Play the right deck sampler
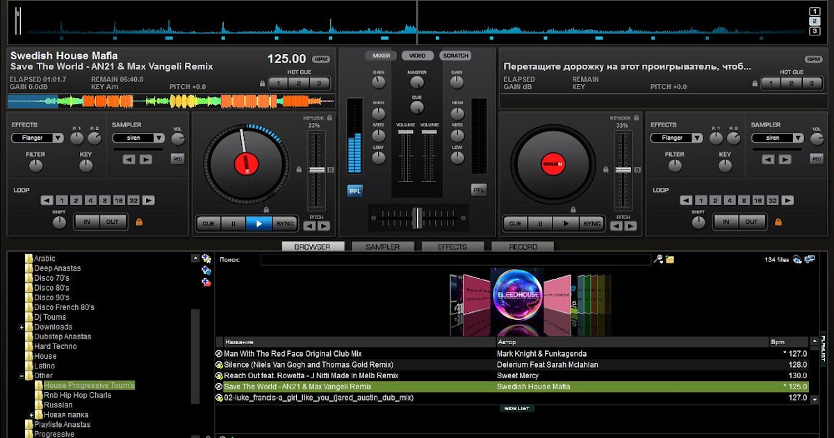 pyautogui.click(x=785, y=159)
